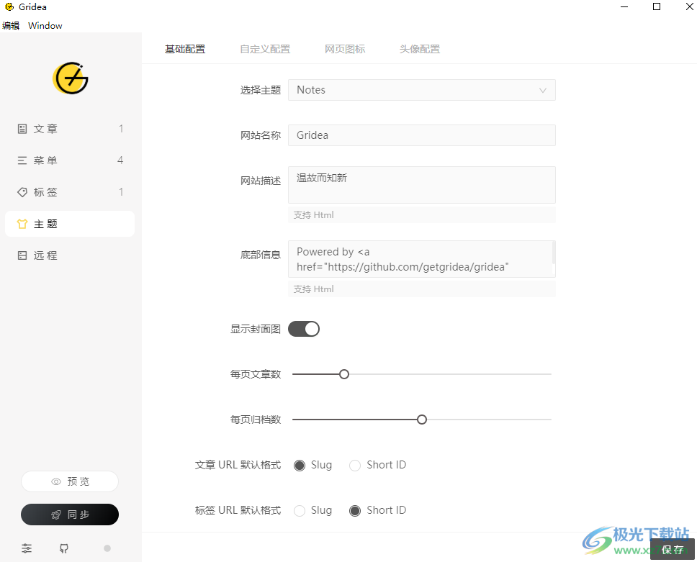Open the 选择主题 Notes dropdown

pyautogui.click(x=422, y=90)
